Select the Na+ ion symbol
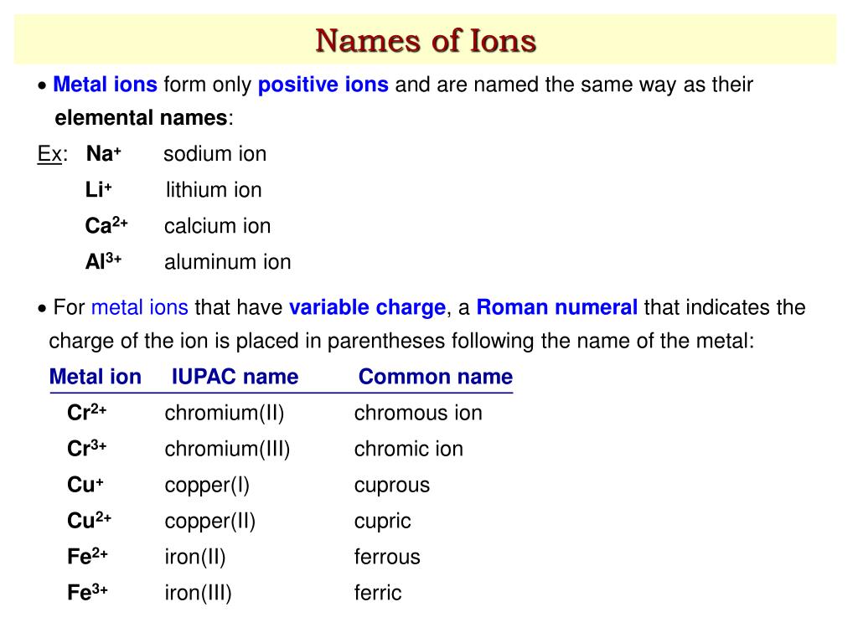 tap(103, 154)
